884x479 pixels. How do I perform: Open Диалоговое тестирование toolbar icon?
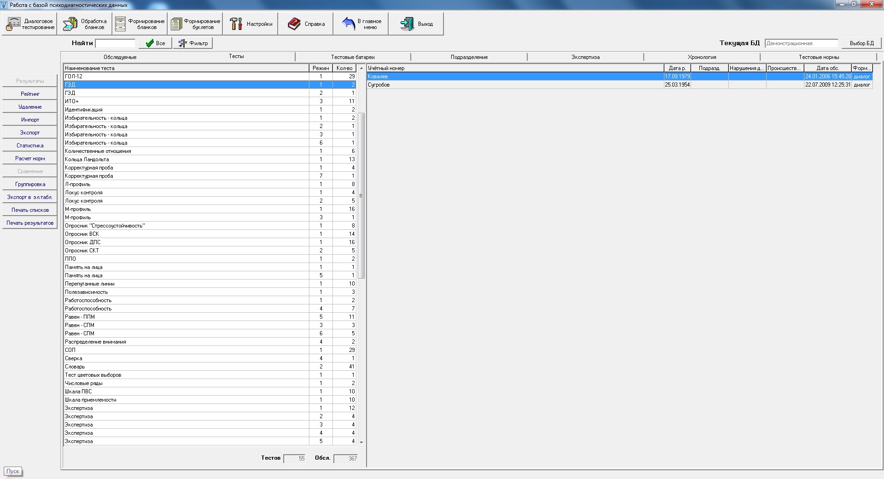14,24
